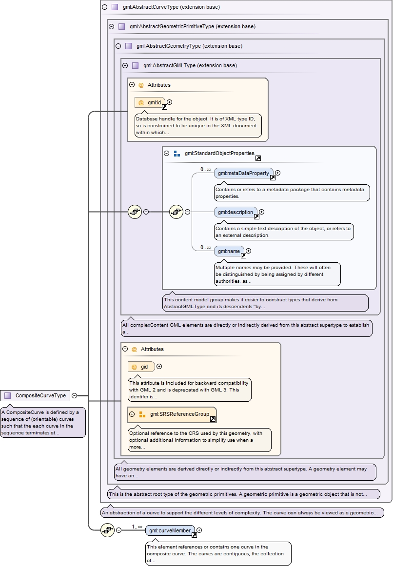Select gml:curveMember element
Viewport: 393px width, 567px height.
pos(170,530)
